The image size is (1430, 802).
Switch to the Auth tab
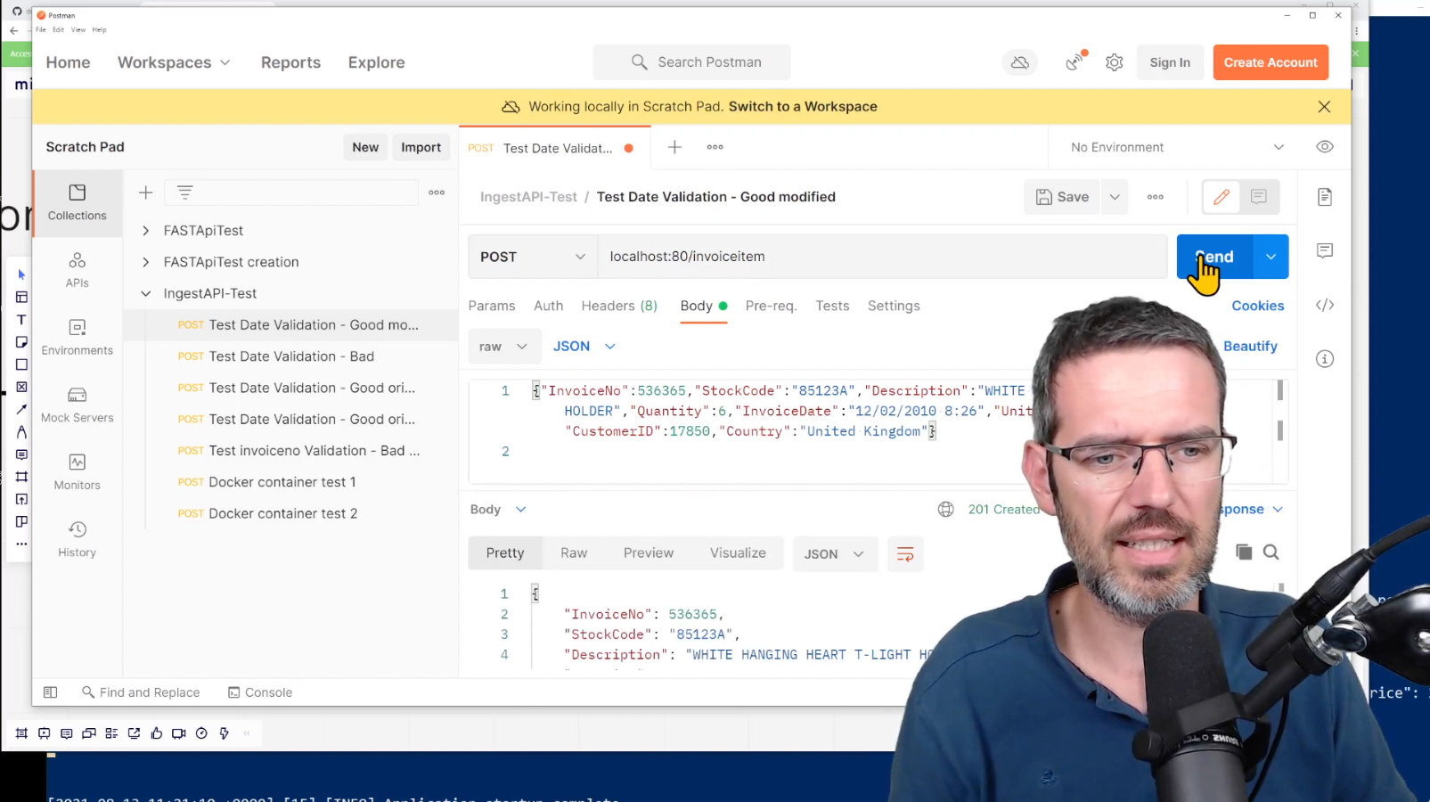click(549, 306)
